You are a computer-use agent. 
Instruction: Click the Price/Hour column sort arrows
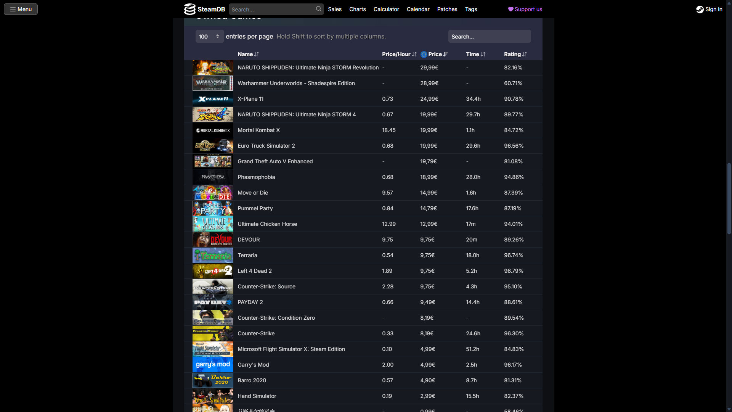(414, 54)
